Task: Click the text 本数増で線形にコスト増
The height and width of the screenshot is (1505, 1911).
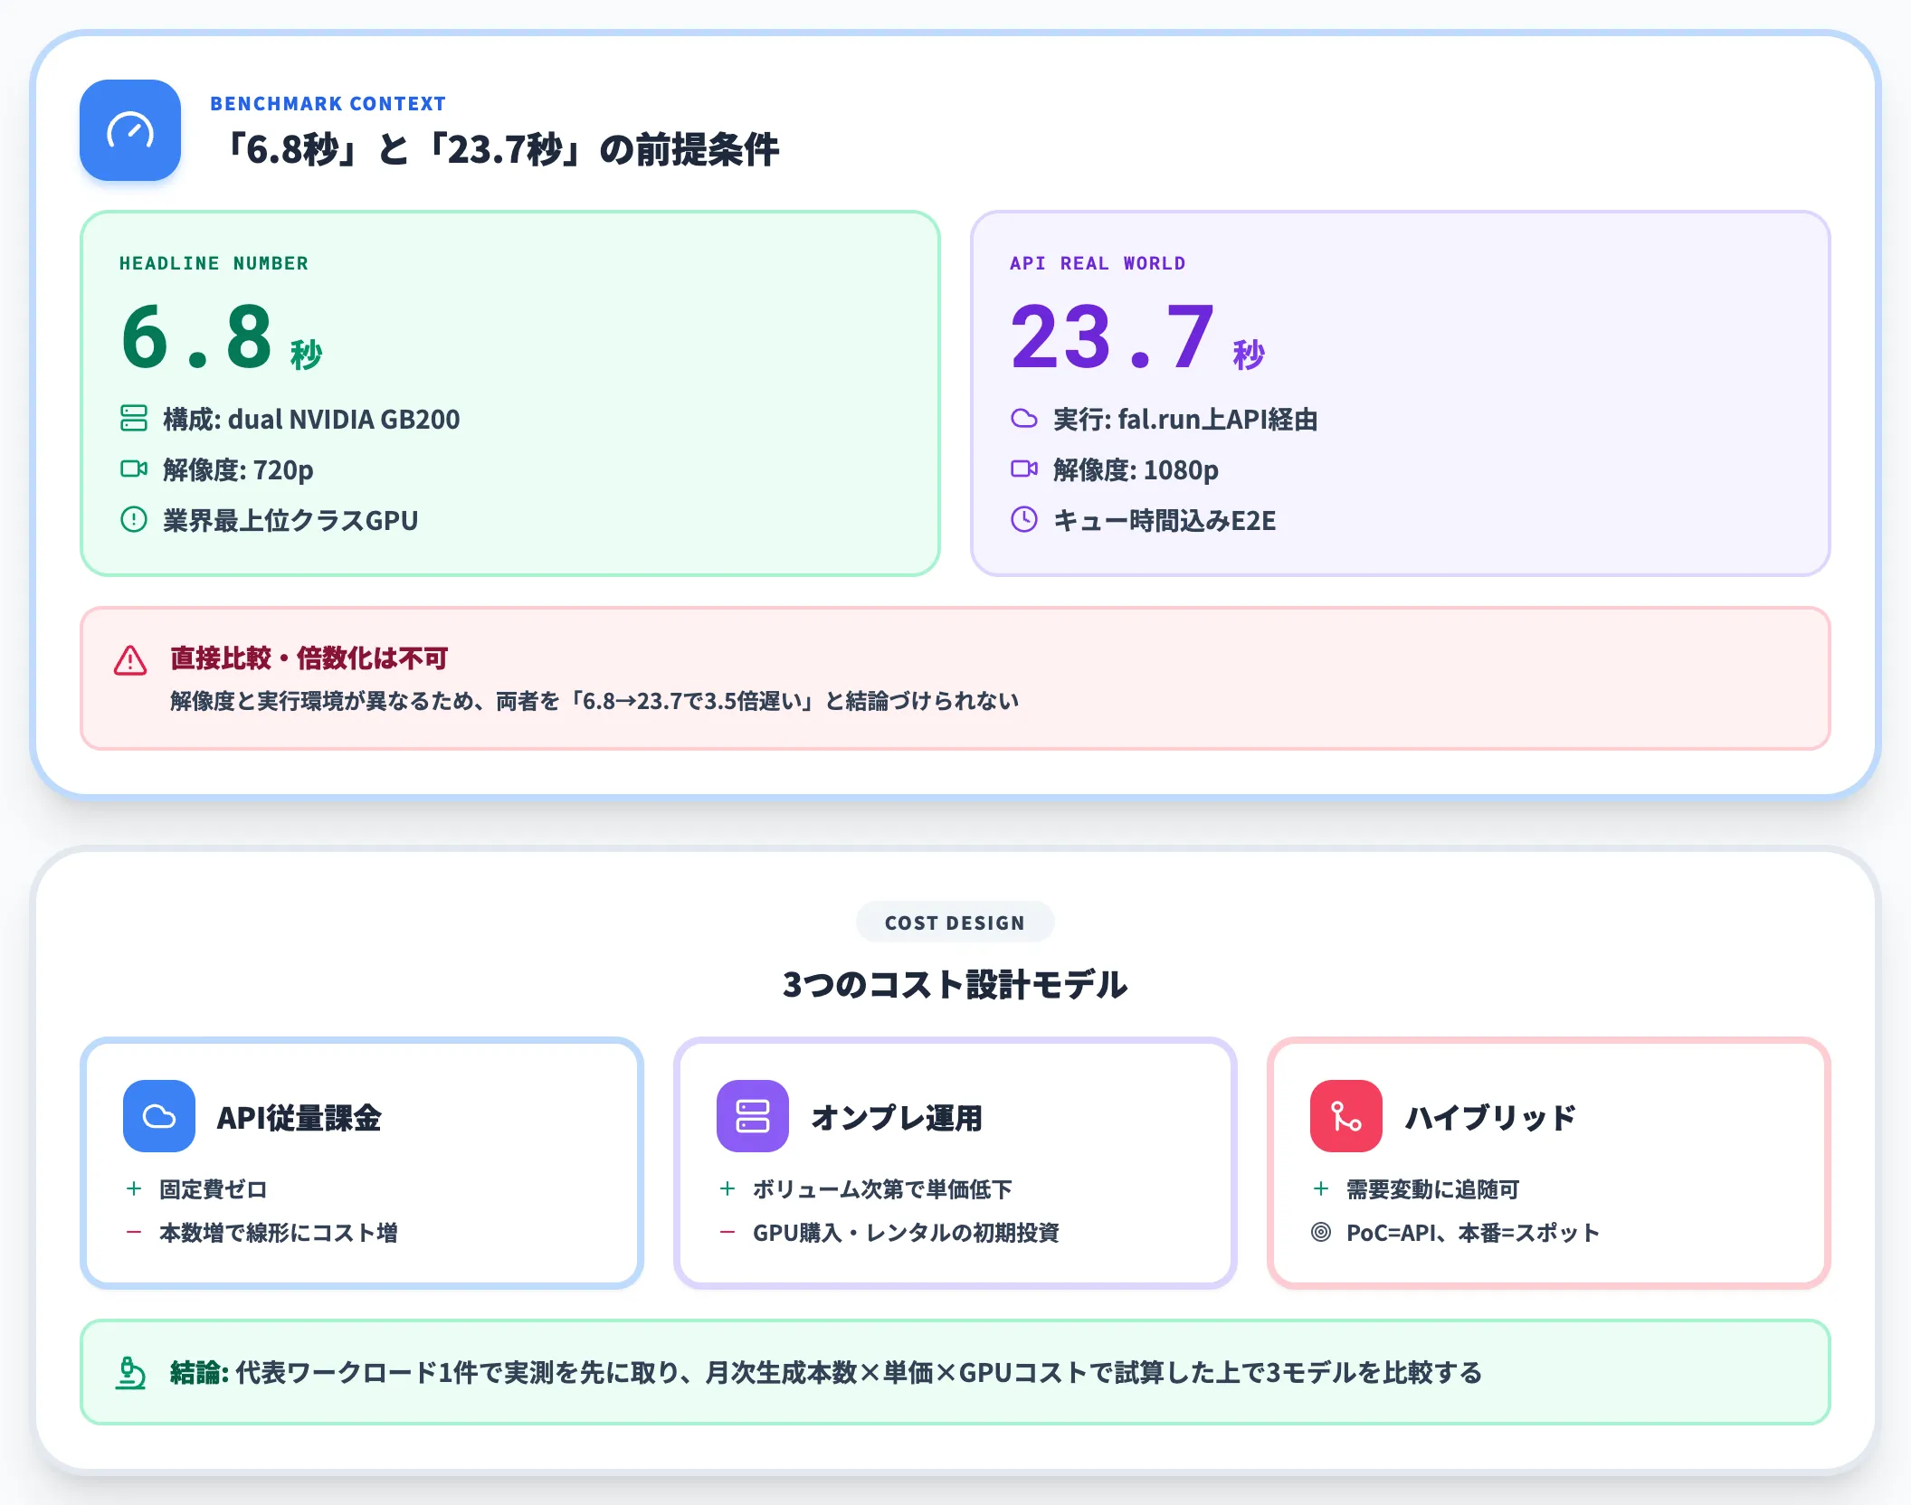Action: tap(279, 1233)
